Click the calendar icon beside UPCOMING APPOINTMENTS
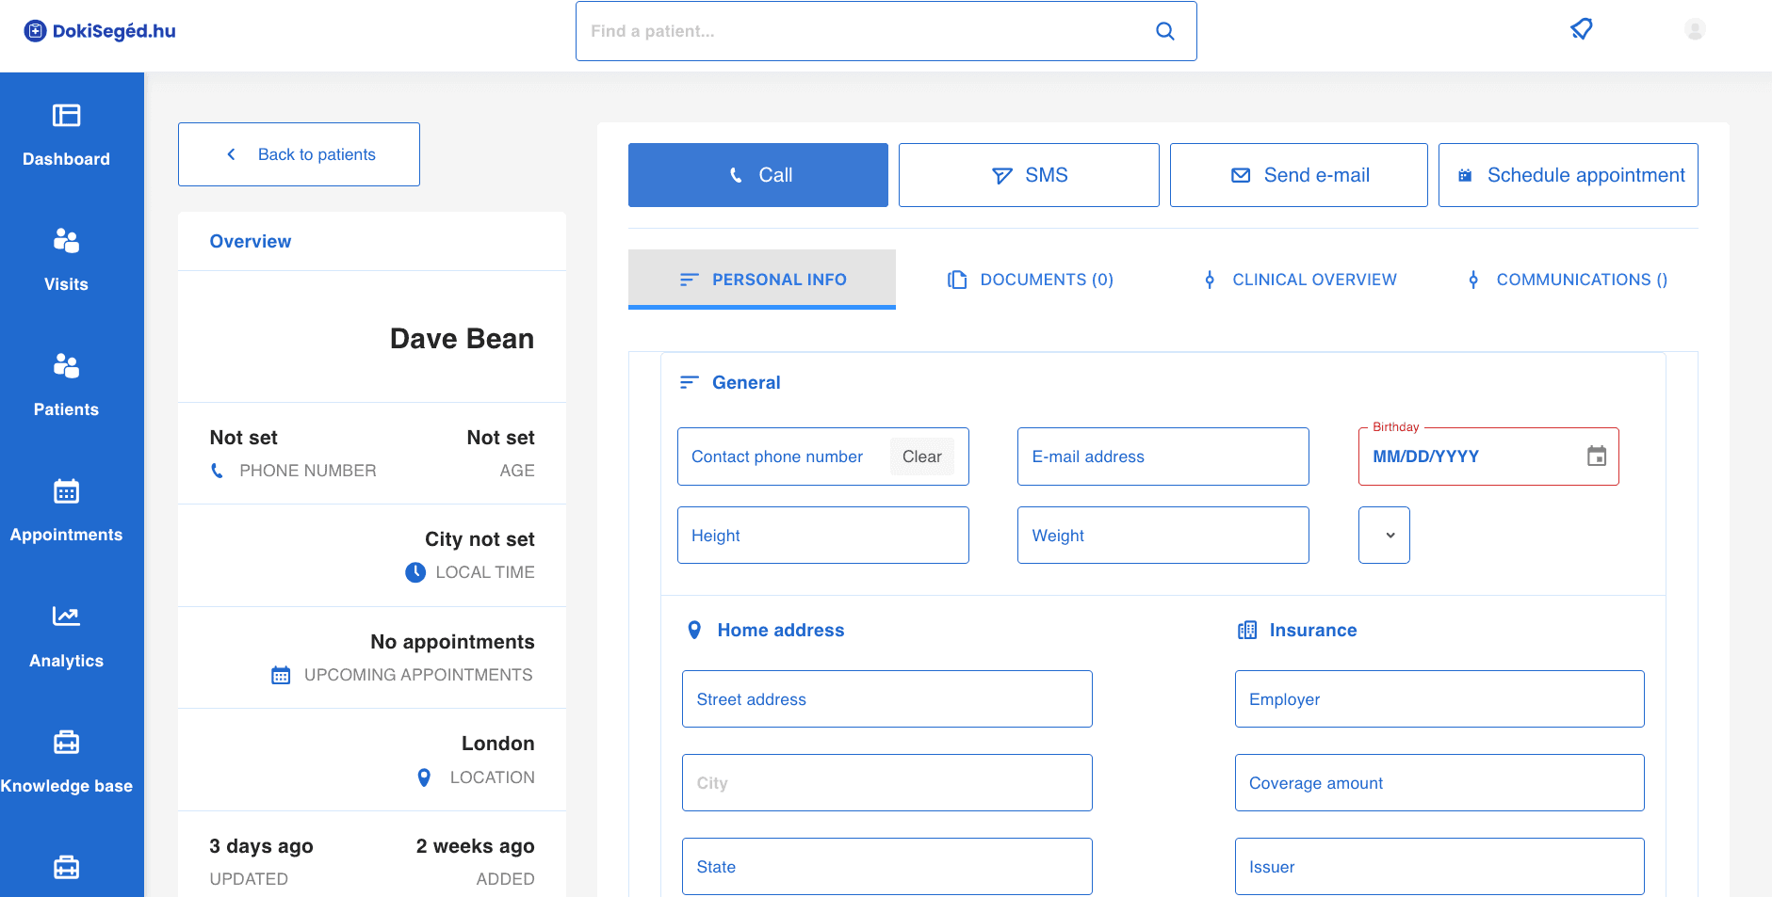 tap(281, 675)
